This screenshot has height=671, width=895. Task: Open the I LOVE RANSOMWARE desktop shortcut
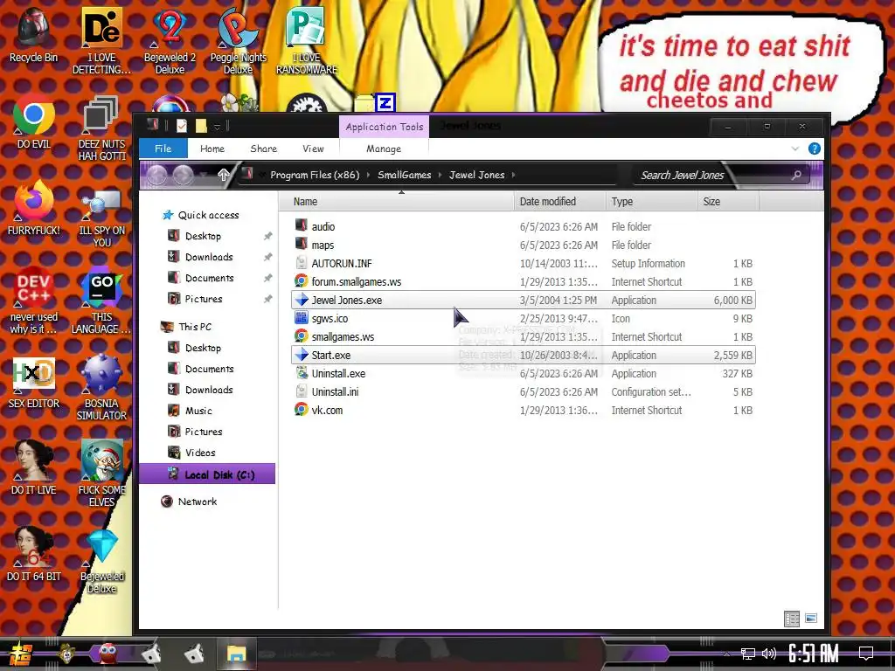click(x=307, y=40)
